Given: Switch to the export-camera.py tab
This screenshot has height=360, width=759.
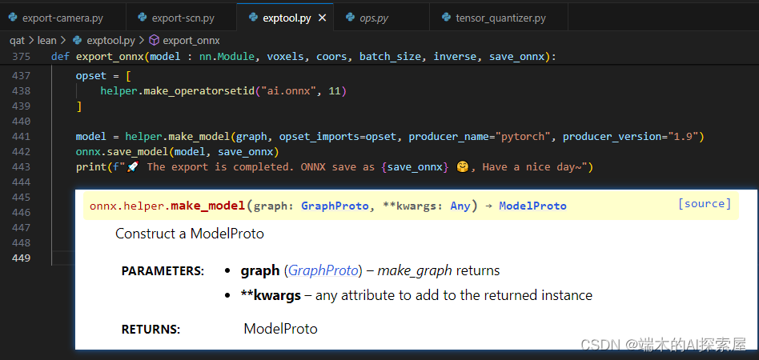Looking at the screenshot, I should point(62,18).
